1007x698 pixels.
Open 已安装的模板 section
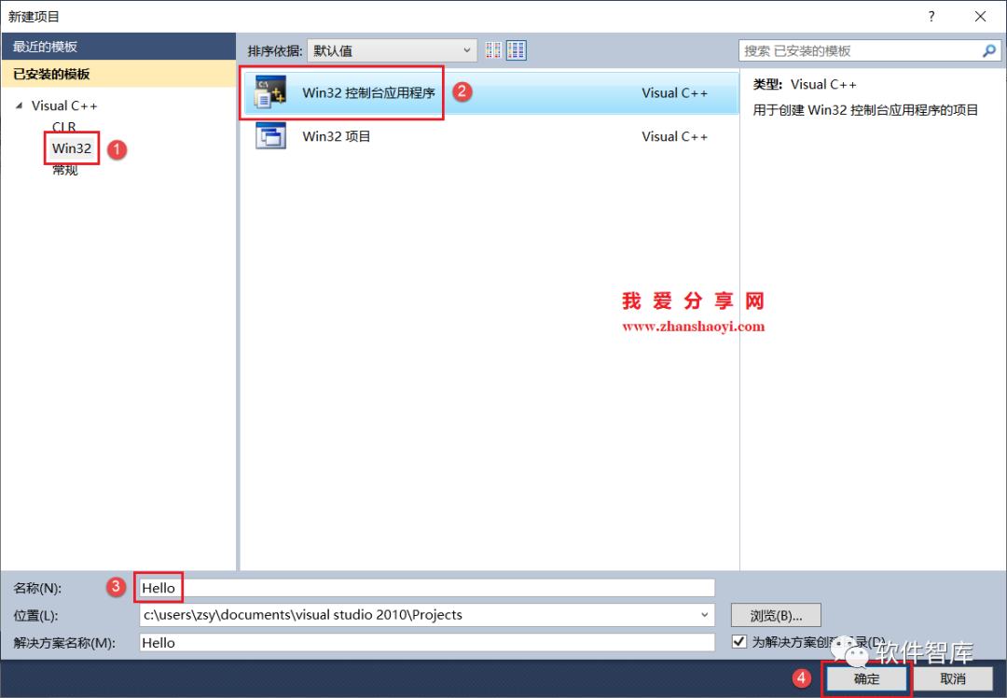pos(118,74)
